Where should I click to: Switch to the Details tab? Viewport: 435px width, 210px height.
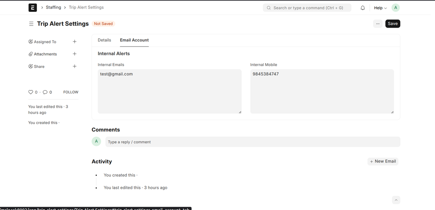coord(104,40)
